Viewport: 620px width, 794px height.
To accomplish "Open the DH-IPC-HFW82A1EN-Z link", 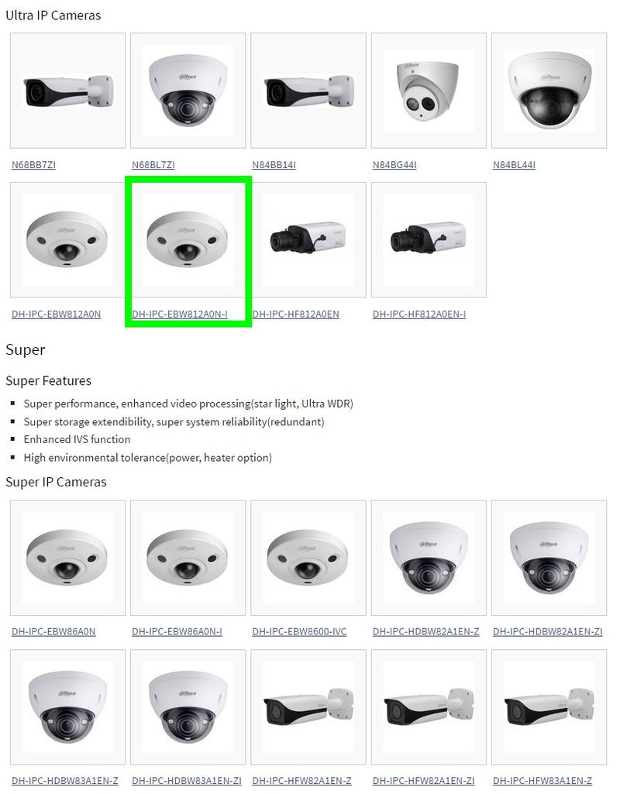I will point(302,781).
